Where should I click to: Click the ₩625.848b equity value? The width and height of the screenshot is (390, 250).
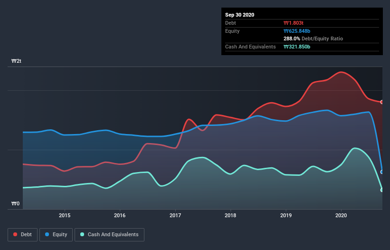tap(297, 31)
